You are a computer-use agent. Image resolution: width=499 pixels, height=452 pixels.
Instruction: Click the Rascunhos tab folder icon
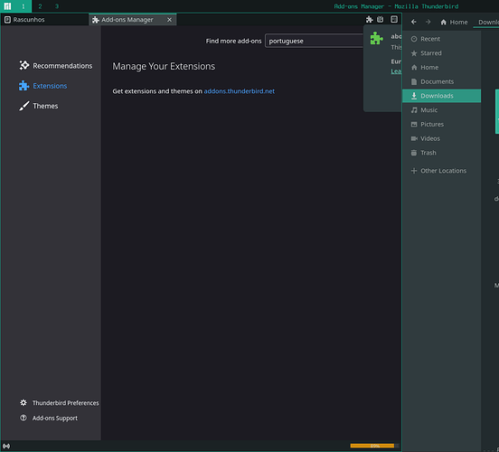click(7, 20)
